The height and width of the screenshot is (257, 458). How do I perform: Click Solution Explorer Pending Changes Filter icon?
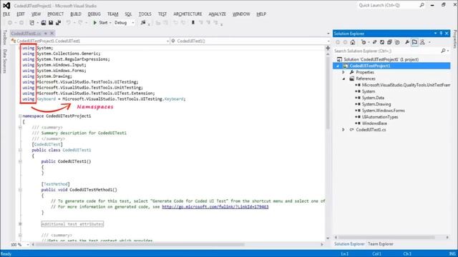[x=364, y=43]
